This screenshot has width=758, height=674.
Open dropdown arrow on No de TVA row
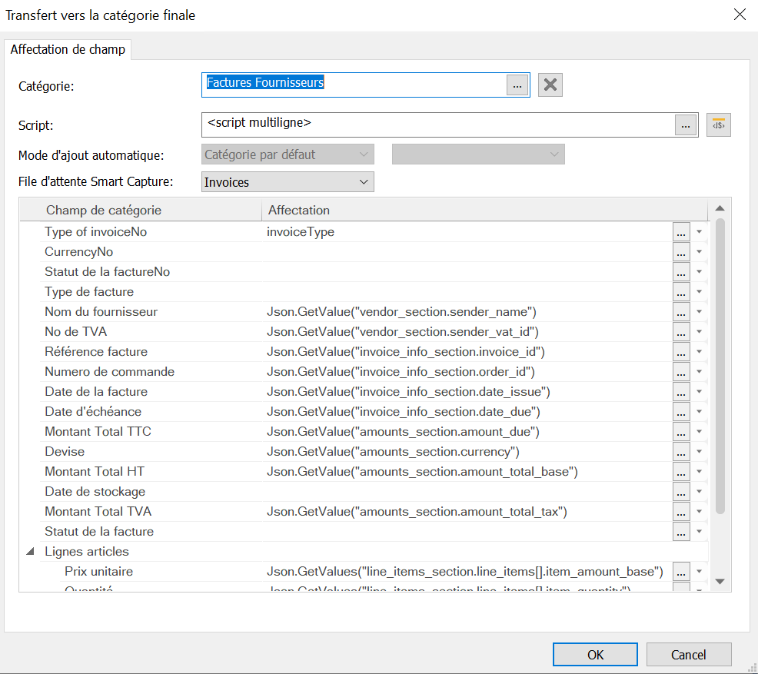700,332
